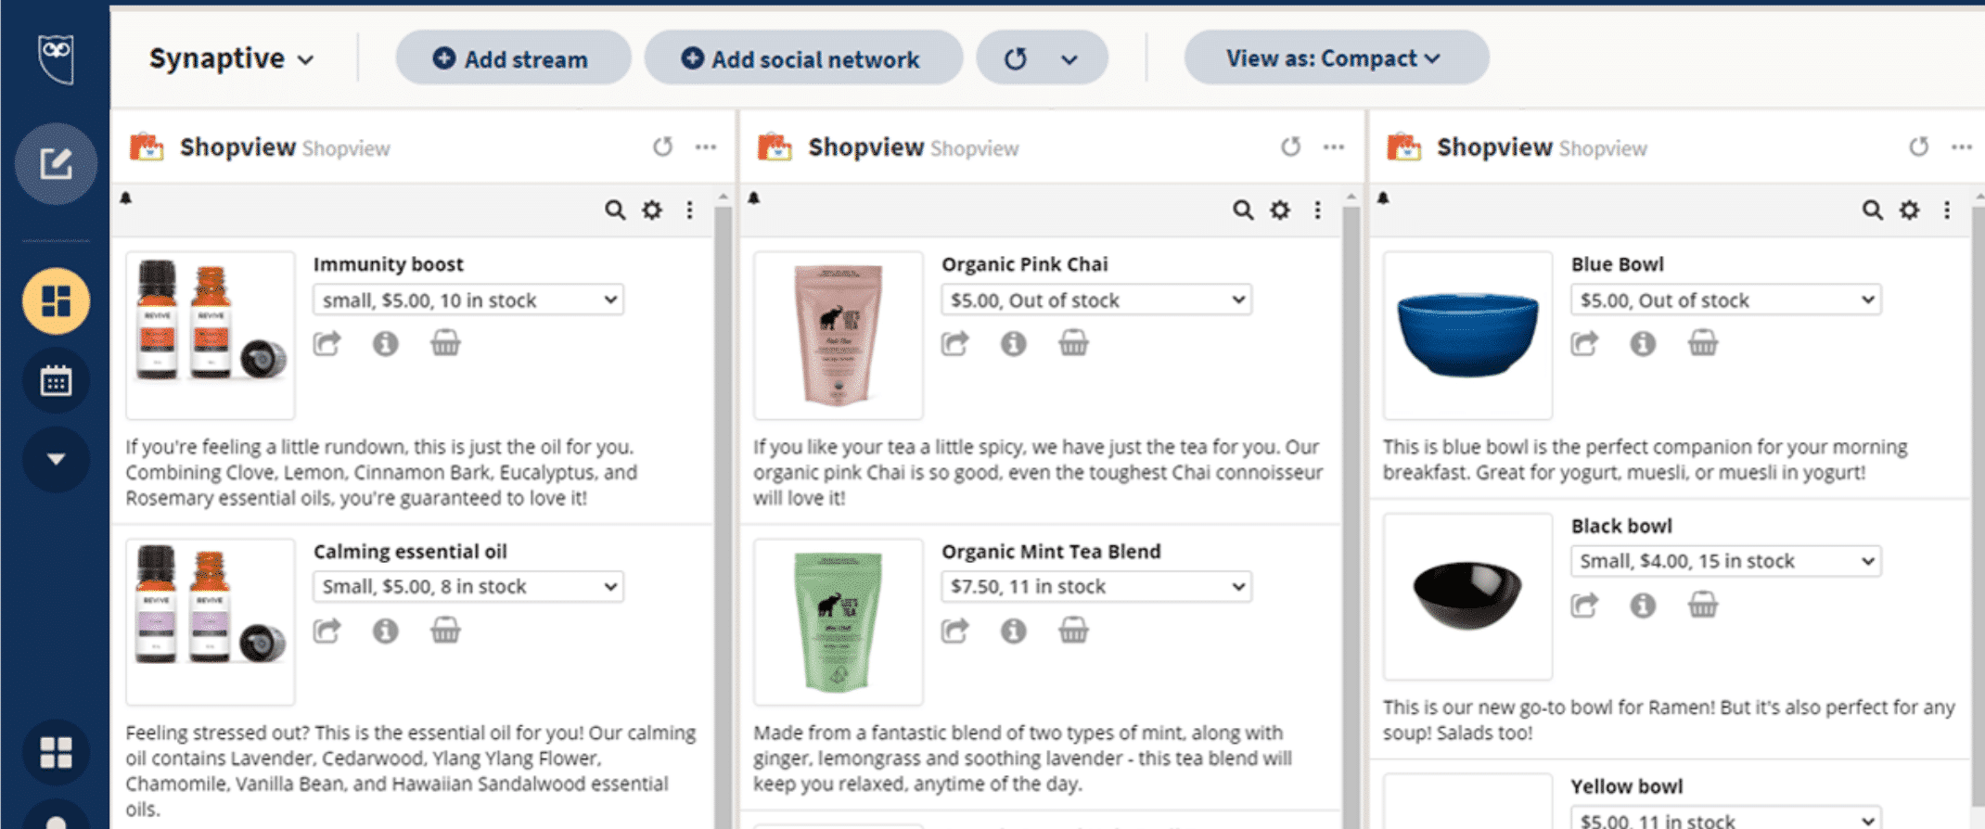Open settings gear in third Shopview stream
Viewport: 1985px width, 829px height.
click(1909, 210)
